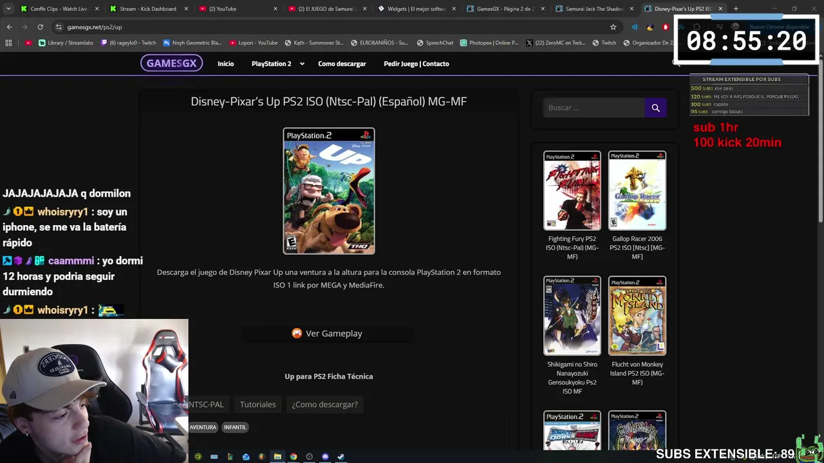This screenshot has width=824, height=463.
Task: Click the Fighting Fury cover thumbnail
Action: tap(572, 191)
